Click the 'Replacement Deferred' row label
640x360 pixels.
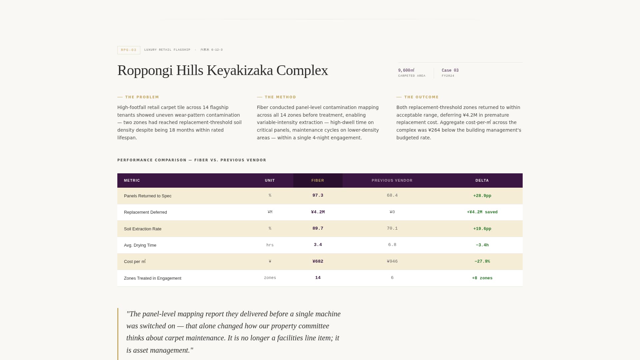tap(145, 212)
